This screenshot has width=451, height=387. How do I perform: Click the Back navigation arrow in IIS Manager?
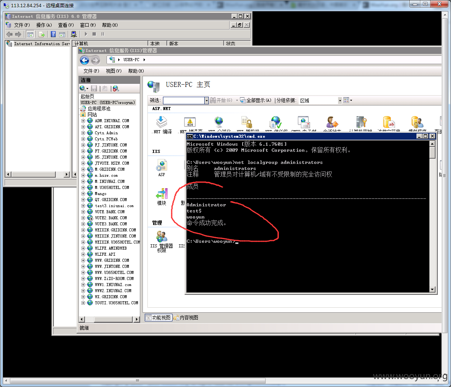click(x=85, y=60)
